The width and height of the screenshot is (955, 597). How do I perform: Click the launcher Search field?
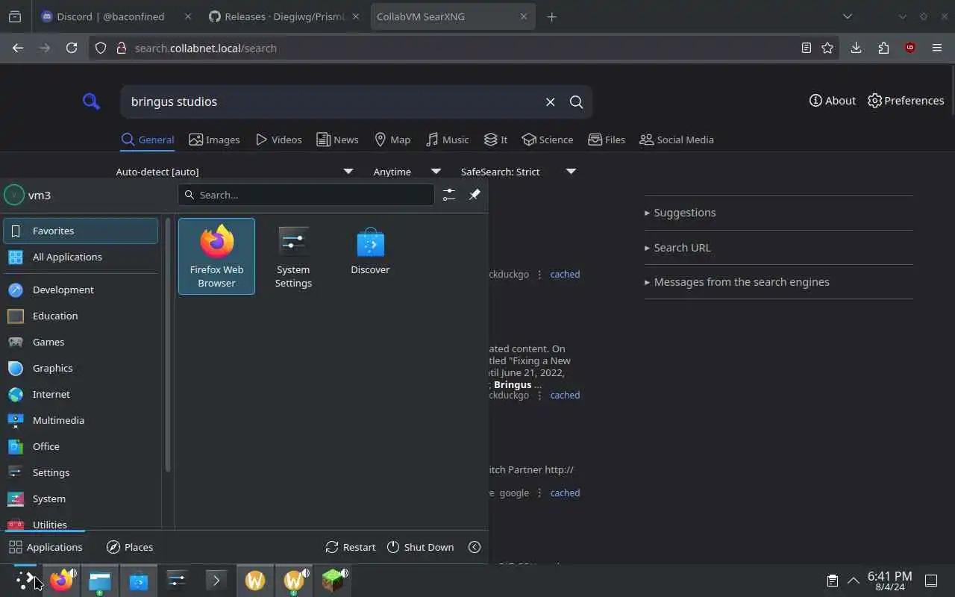pyautogui.click(x=306, y=195)
